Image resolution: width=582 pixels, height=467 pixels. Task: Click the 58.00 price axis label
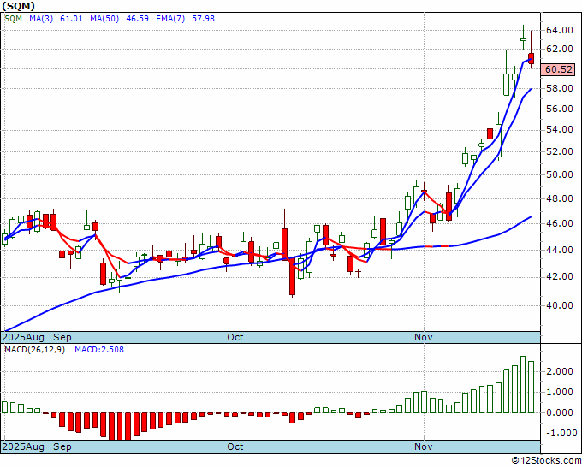coord(560,88)
